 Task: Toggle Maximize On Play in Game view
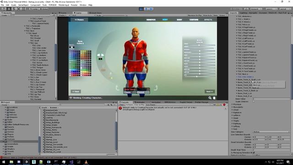[x=195, y=15]
